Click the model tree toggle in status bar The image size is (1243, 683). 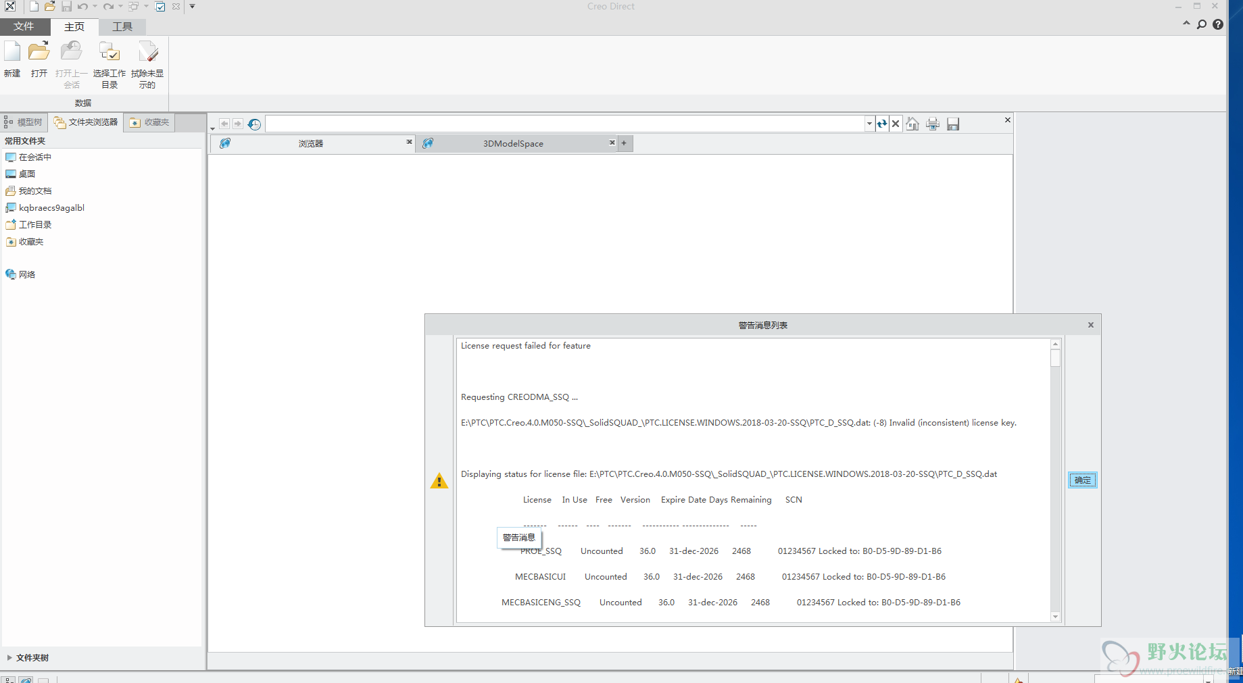coord(8,680)
